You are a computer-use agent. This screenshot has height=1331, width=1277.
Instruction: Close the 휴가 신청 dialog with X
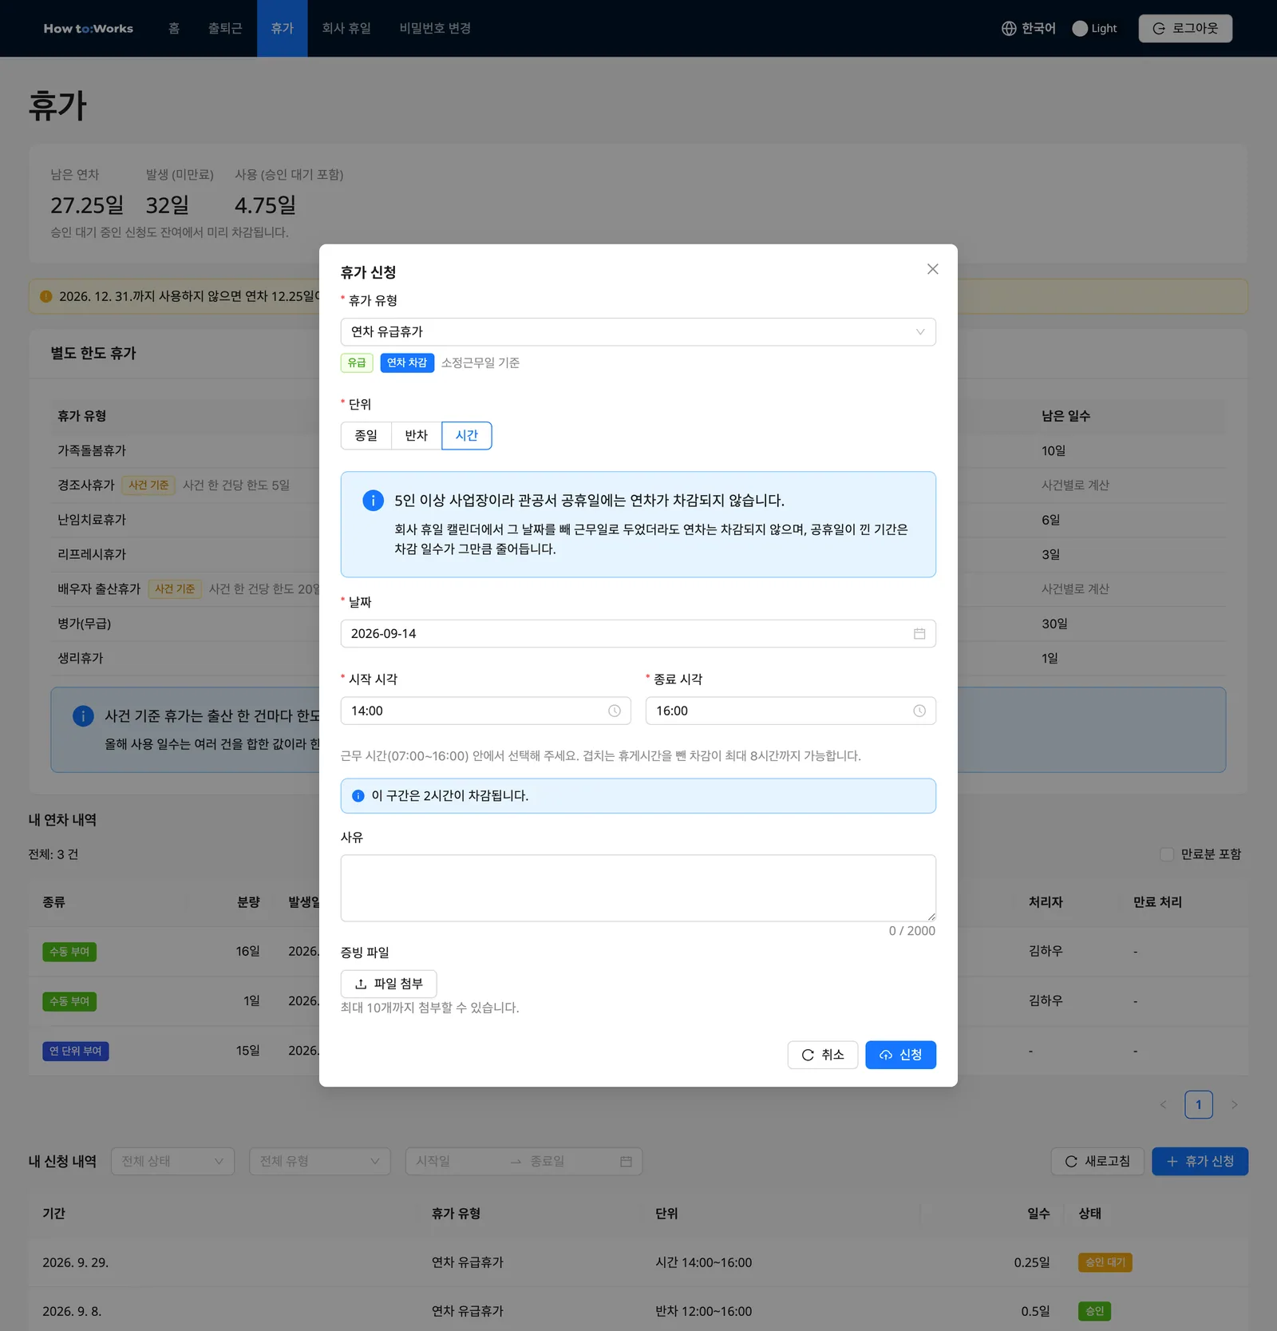pyautogui.click(x=932, y=269)
